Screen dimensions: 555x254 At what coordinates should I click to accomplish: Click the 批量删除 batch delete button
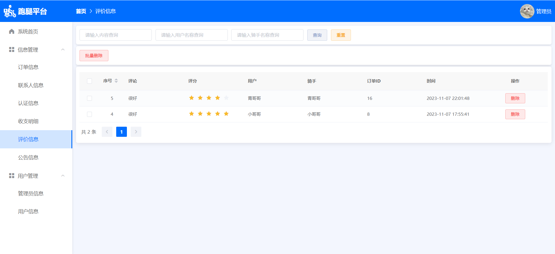[94, 56]
